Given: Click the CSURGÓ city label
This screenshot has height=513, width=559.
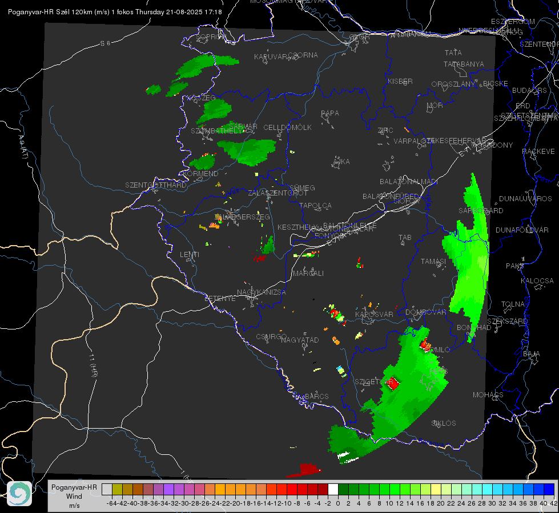Looking at the screenshot, I should [271, 336].
